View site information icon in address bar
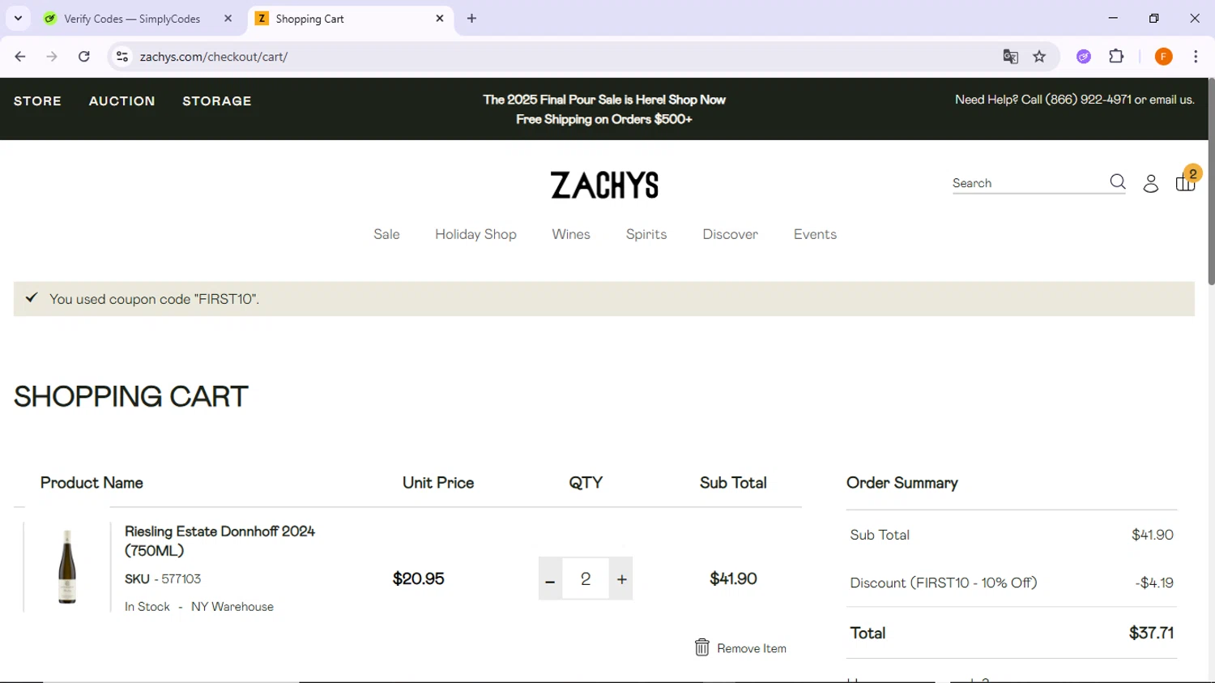Screen dimensions: 1215x683 coord(122,57)
